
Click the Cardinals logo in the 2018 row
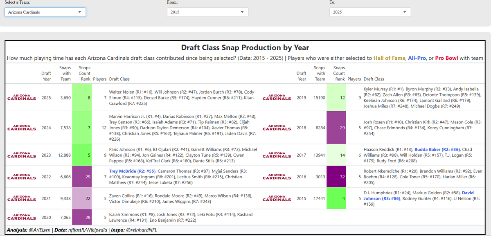tap(277, 128)
